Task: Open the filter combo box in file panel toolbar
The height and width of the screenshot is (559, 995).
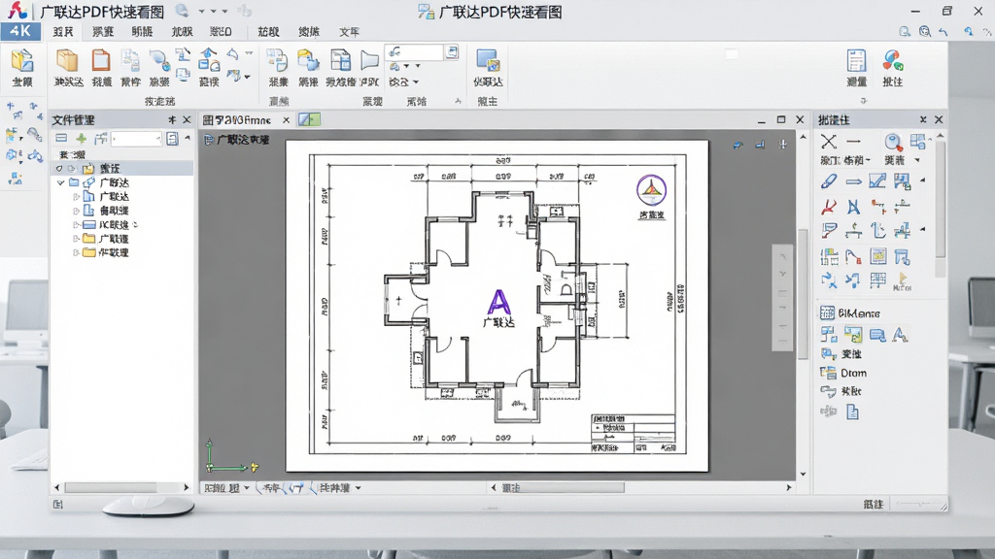Action: [x=136, y=138]
